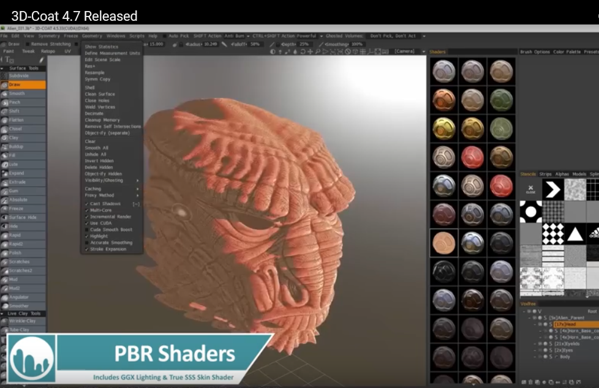Choose Cleanup Memory from the menu
This screenshot has width=599, height=388.
(x=102, y=120)
